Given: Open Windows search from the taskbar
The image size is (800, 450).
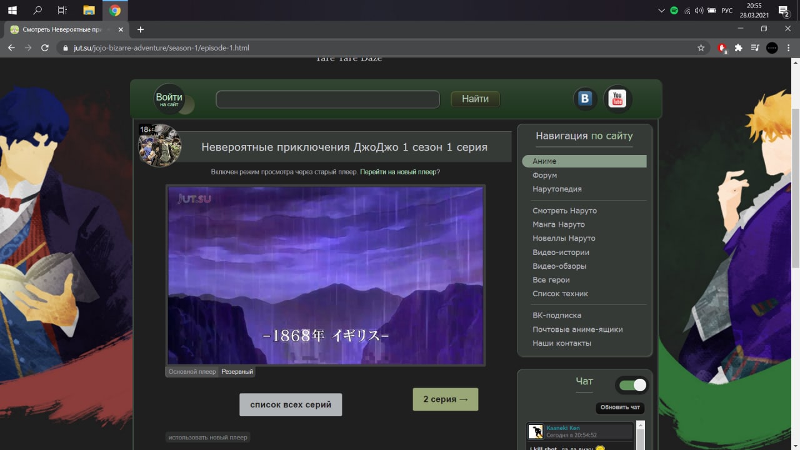Looking at the screenshot, I should point(37,10).
